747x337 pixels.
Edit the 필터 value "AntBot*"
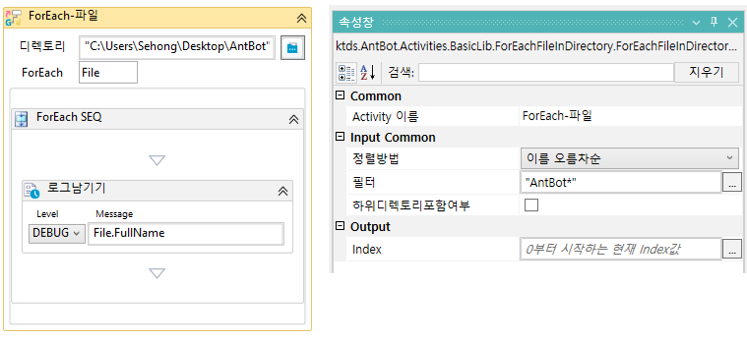[x=621, y=182]
